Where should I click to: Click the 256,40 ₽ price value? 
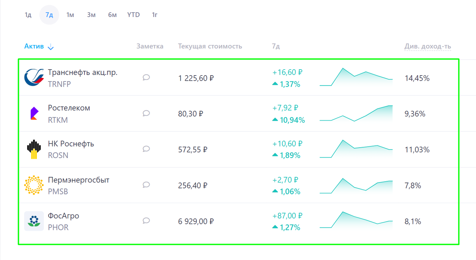click(x=193, y=185)
